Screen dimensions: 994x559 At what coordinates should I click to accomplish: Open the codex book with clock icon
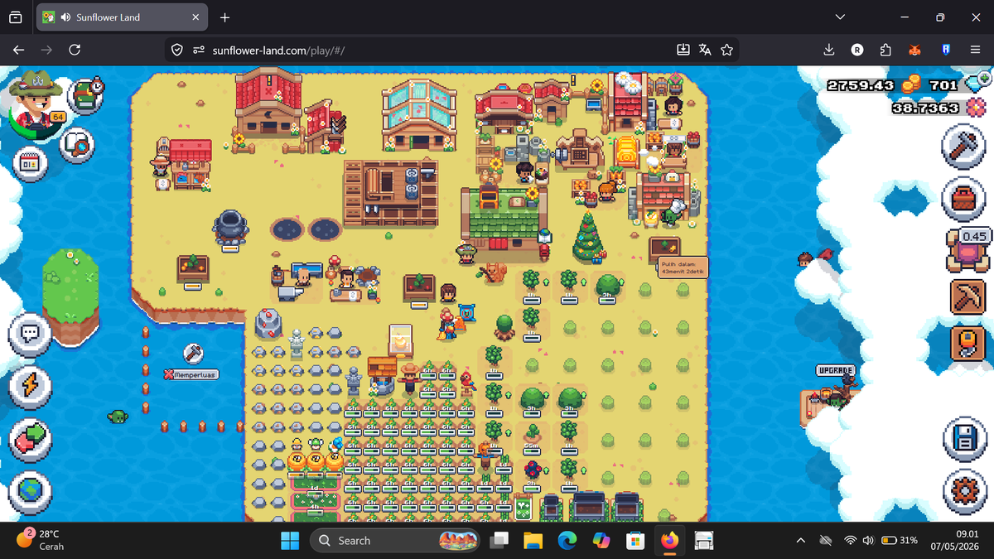(x=85, y=97)
